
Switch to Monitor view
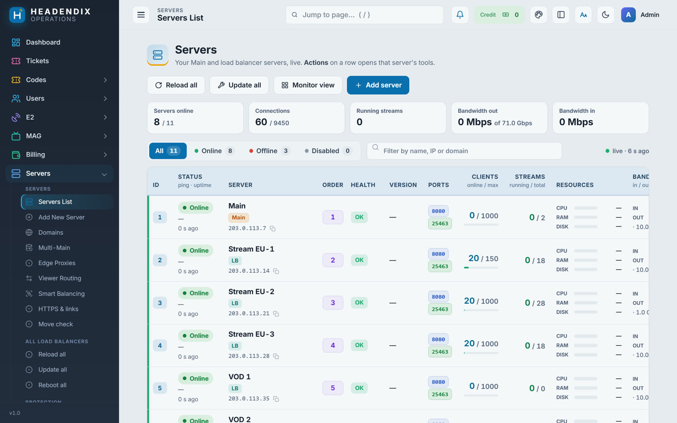coord(308,85)
